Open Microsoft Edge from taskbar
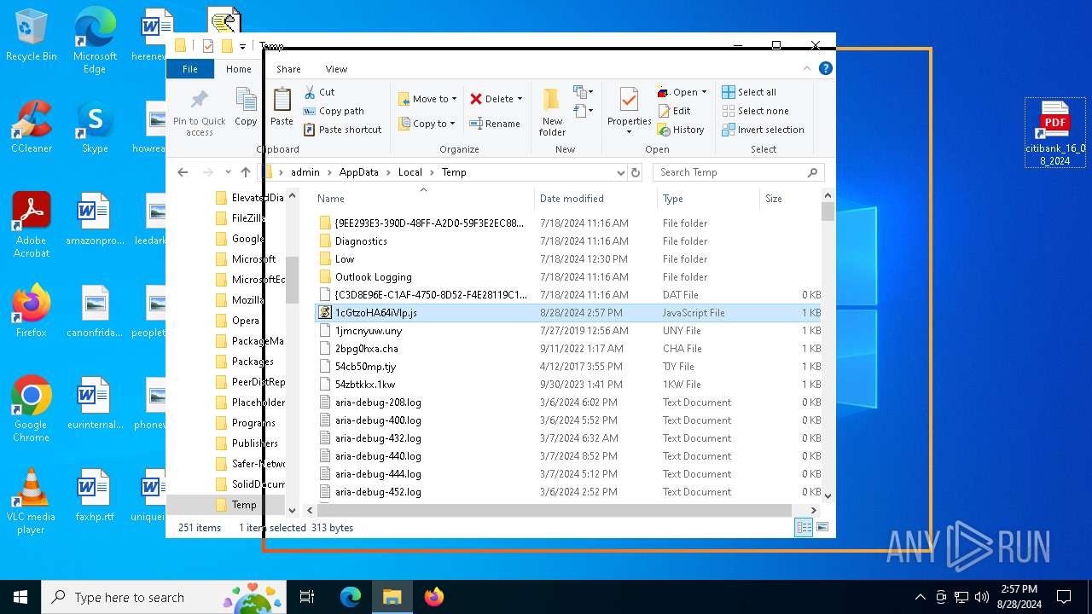The image size is (1092, 614). click(x=351, y=597)
